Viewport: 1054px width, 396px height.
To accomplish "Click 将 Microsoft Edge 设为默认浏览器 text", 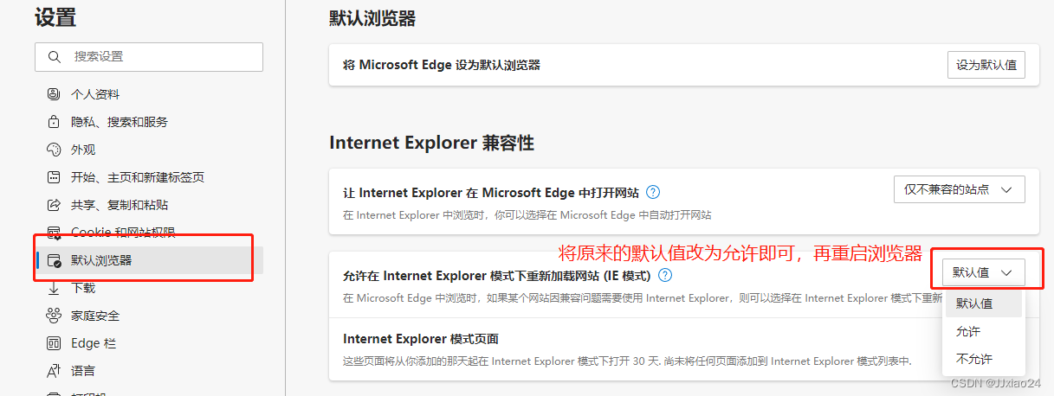I will tap(442, 65).
